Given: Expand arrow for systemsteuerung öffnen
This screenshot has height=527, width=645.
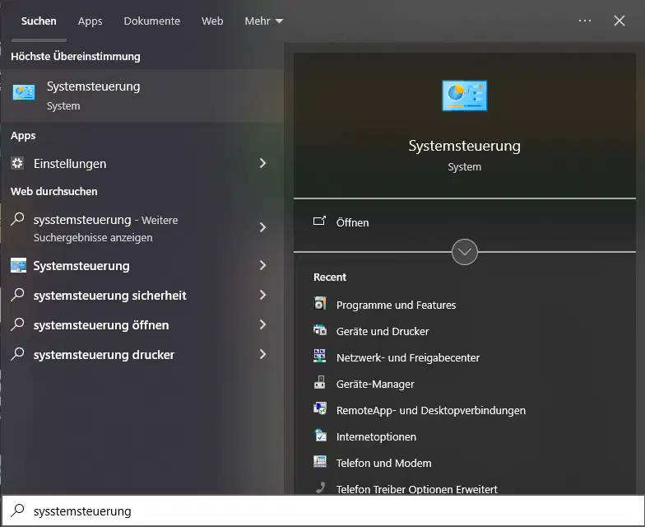Looking at the screenshot, I should tap(263, 324).
